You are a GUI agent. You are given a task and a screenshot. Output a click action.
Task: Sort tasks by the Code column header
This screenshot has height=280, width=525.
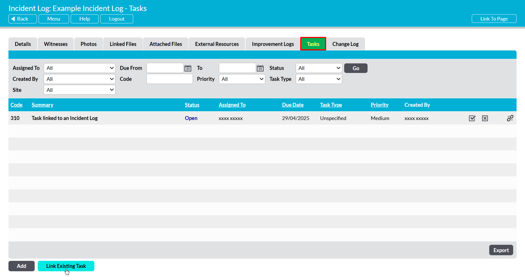[16, 105]
